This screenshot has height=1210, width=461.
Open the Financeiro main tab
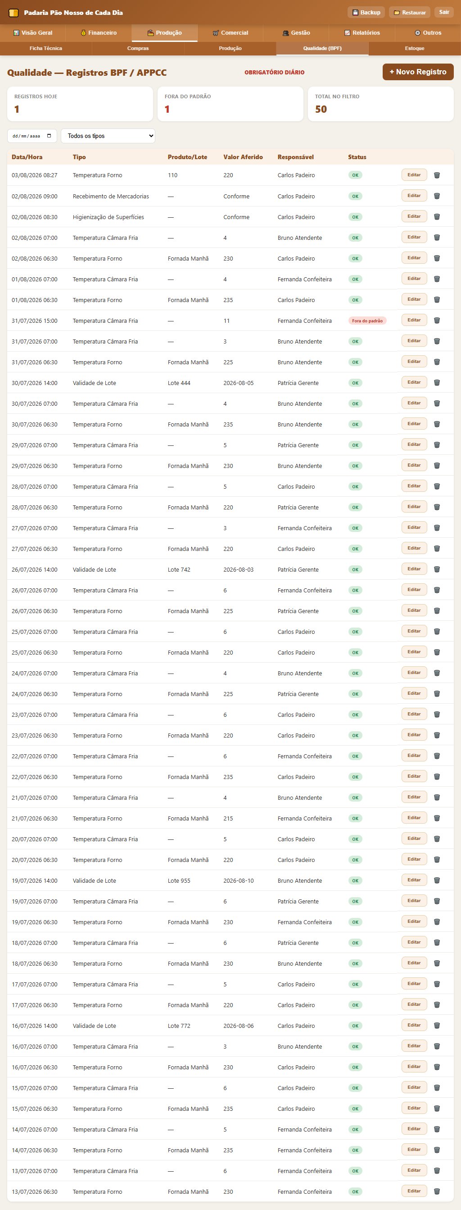[x=99, y=33]
